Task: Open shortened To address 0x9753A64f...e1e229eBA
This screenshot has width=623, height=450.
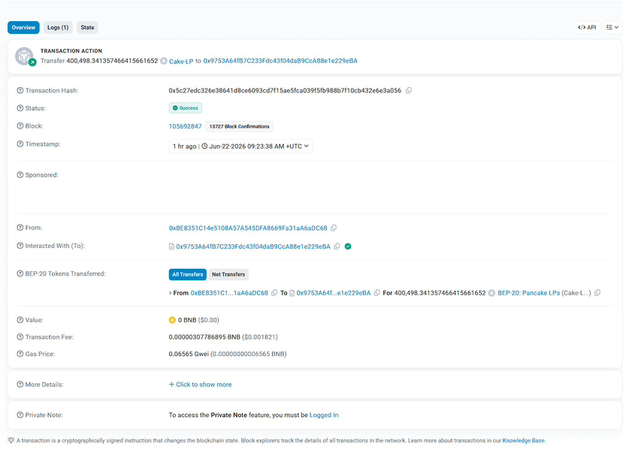Action: (334, 293)
